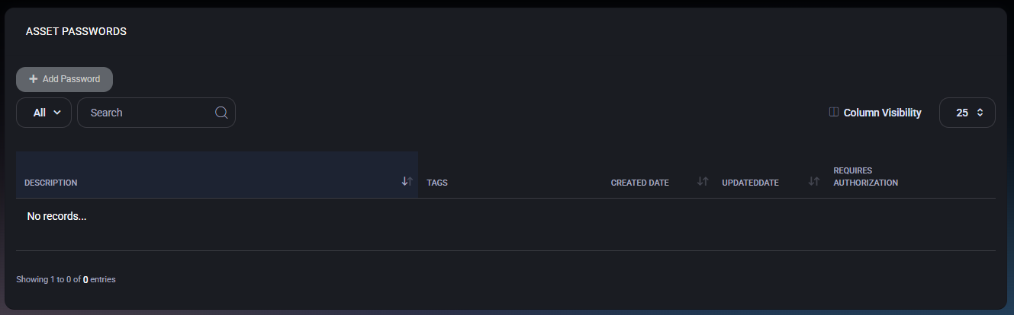Click the Requires Authorization column header
The image size is (1014, 315).
pos(865,177)
